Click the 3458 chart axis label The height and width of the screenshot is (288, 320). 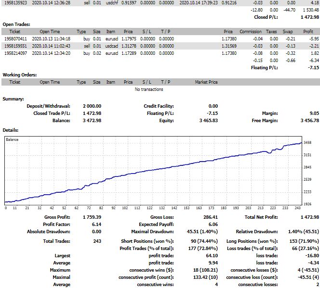click(x=307, y=142)
